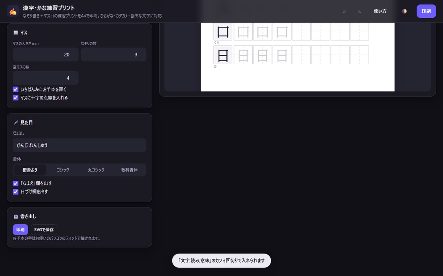Screen dimensions: 443x276
Task: Toggle the light/dark theme icon
Action: 404,11
